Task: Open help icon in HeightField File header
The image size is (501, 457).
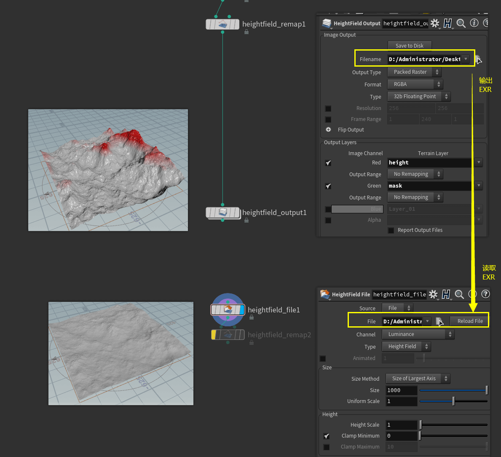Action: pos(485,294)
